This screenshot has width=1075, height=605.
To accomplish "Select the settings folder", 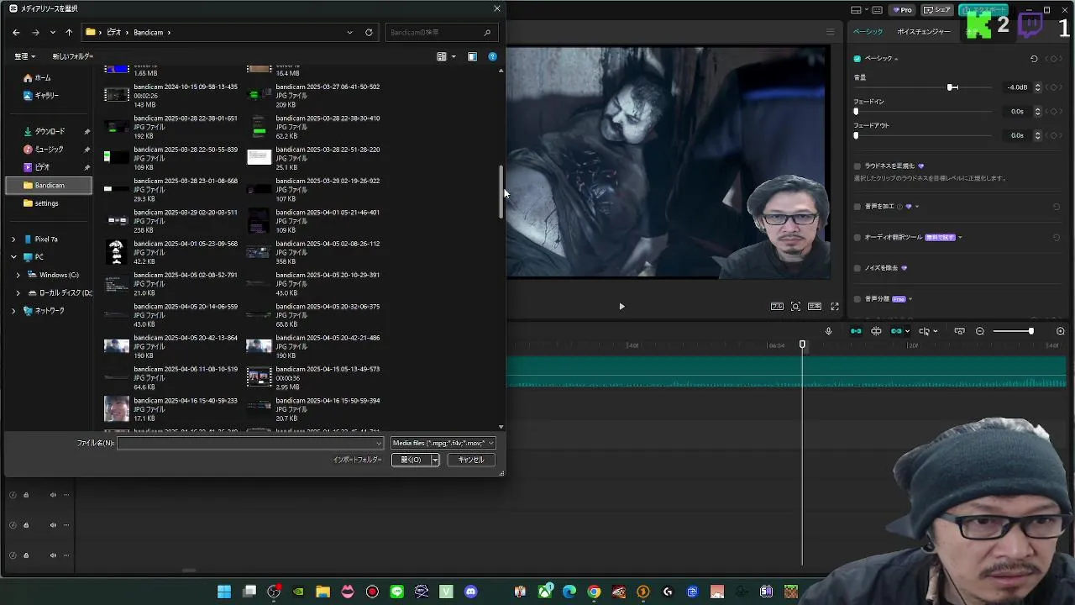I will pyautogui.click(x=41, y=203).
